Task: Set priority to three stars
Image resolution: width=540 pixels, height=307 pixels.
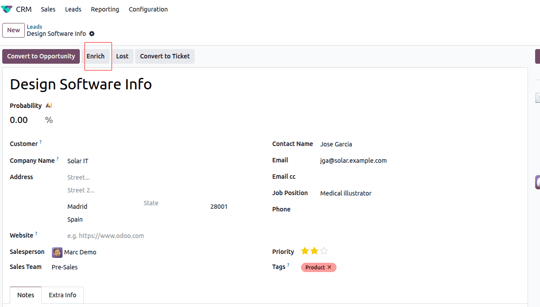Action: click(324, 251)
